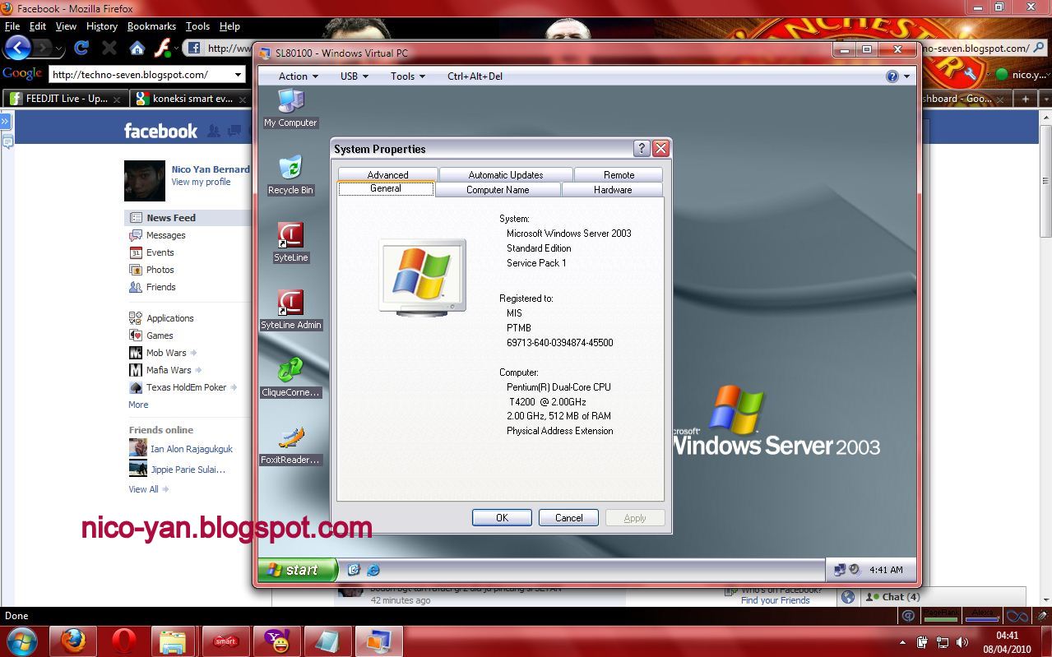This screenshot has height=657, width=1052.
Task: Open the list-all-tabs dropdown in Firefox
Action: coord(1044,99)
